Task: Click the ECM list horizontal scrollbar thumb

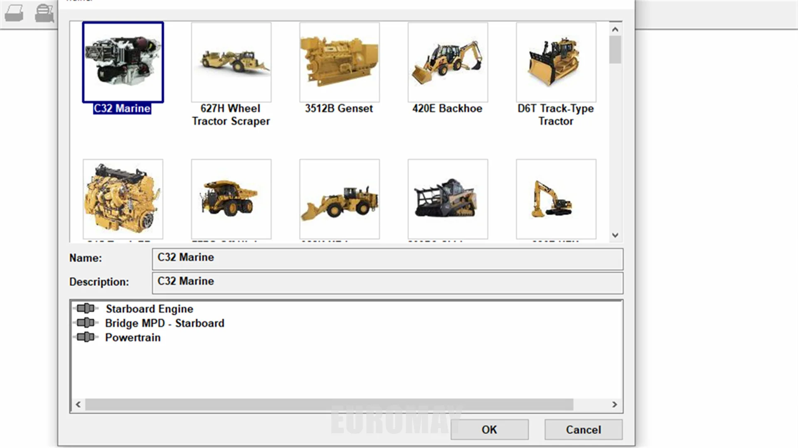Action: [x=329, y=404]
